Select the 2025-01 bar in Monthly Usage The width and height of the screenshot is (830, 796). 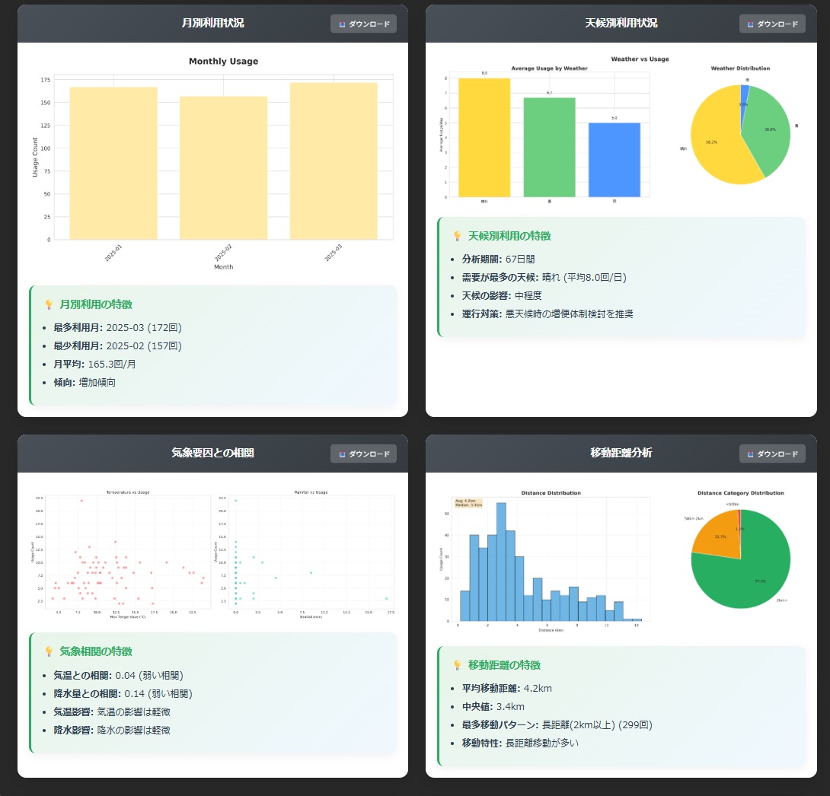click(x=113, y=164)
